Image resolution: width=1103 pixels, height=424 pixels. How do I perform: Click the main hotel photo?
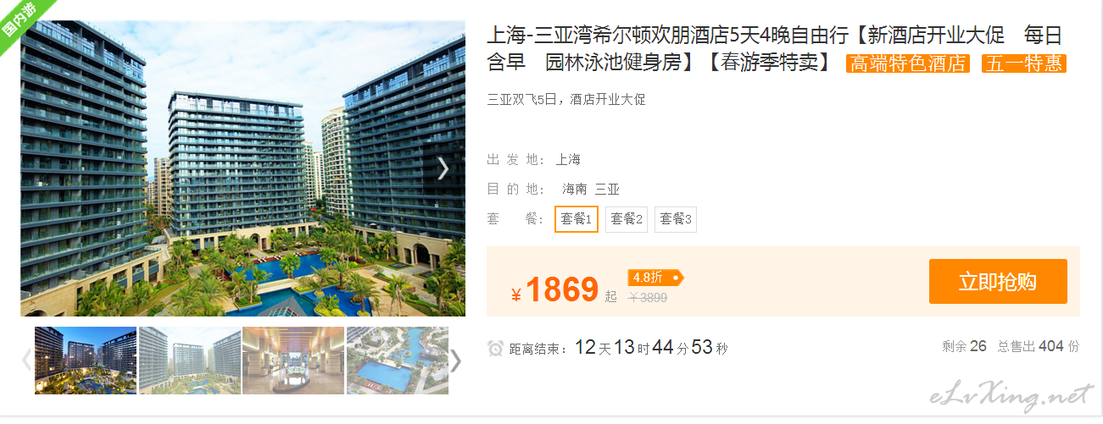(242, 168)
